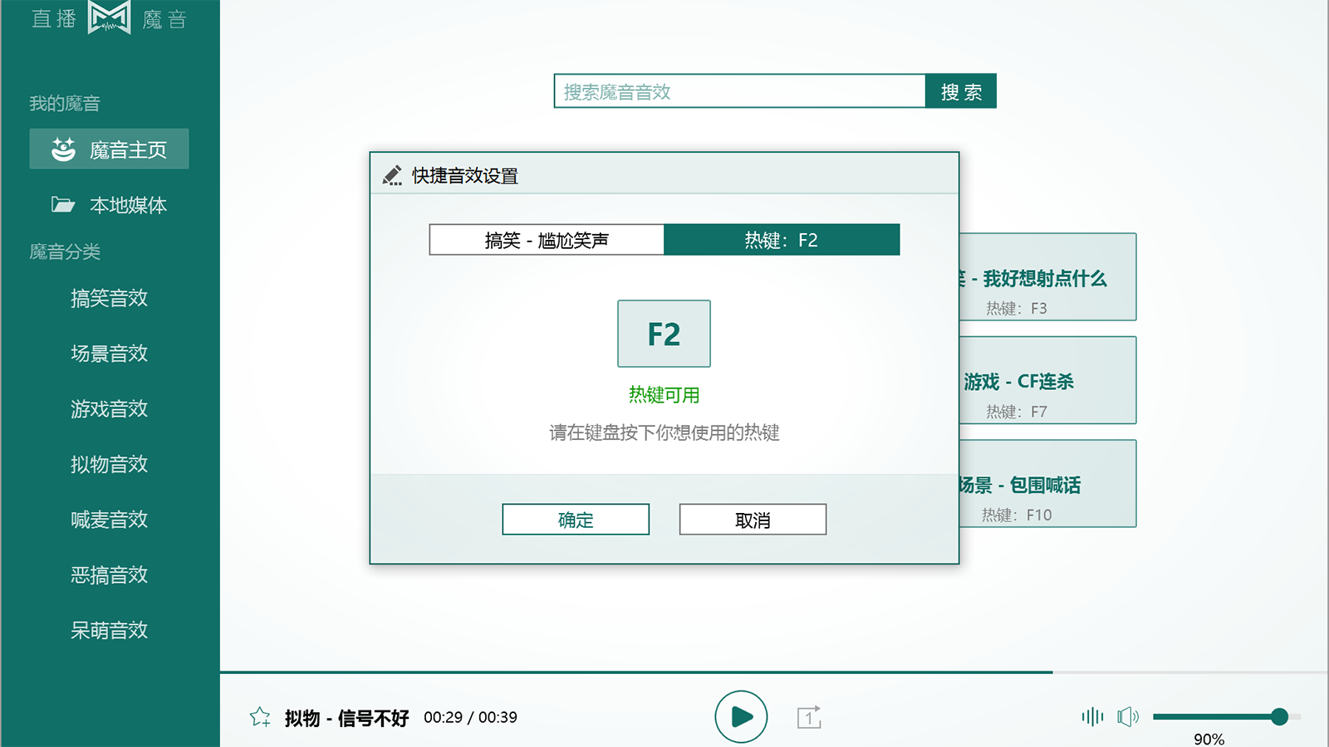Click the 魔音 logo at top left

tap(108, 18)
